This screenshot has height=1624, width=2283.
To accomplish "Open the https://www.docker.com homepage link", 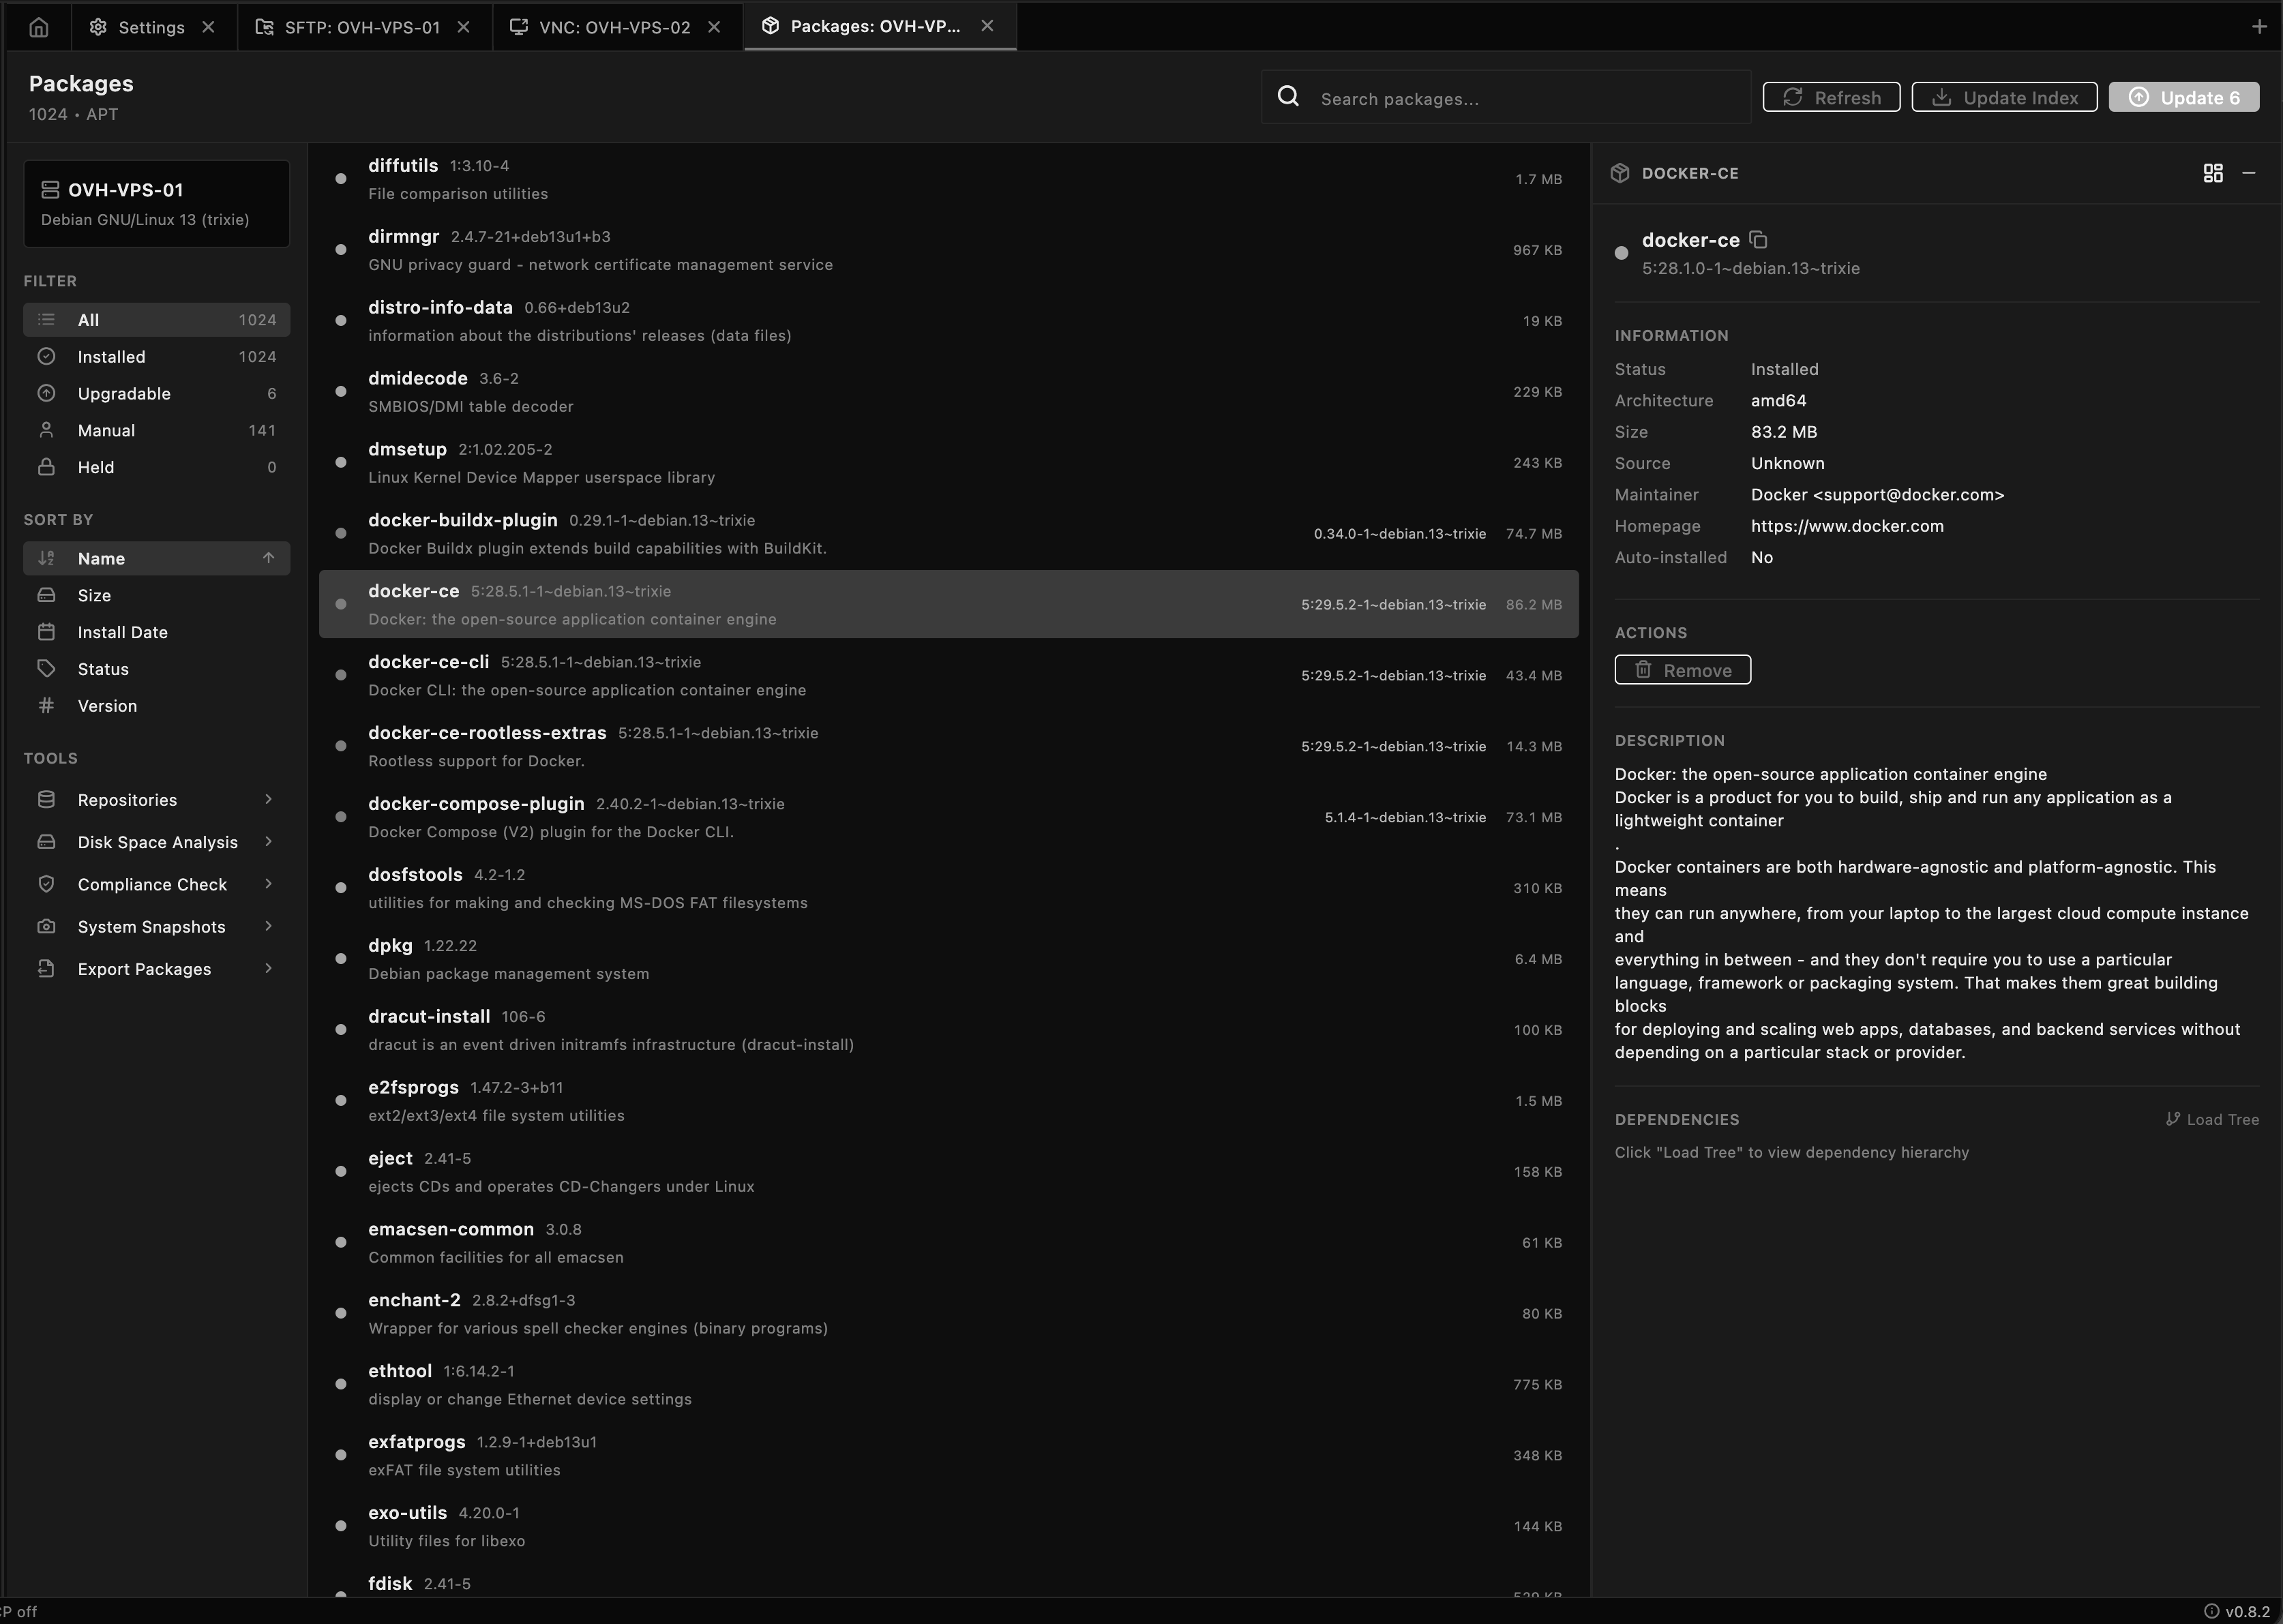I will coord(1847,526).
